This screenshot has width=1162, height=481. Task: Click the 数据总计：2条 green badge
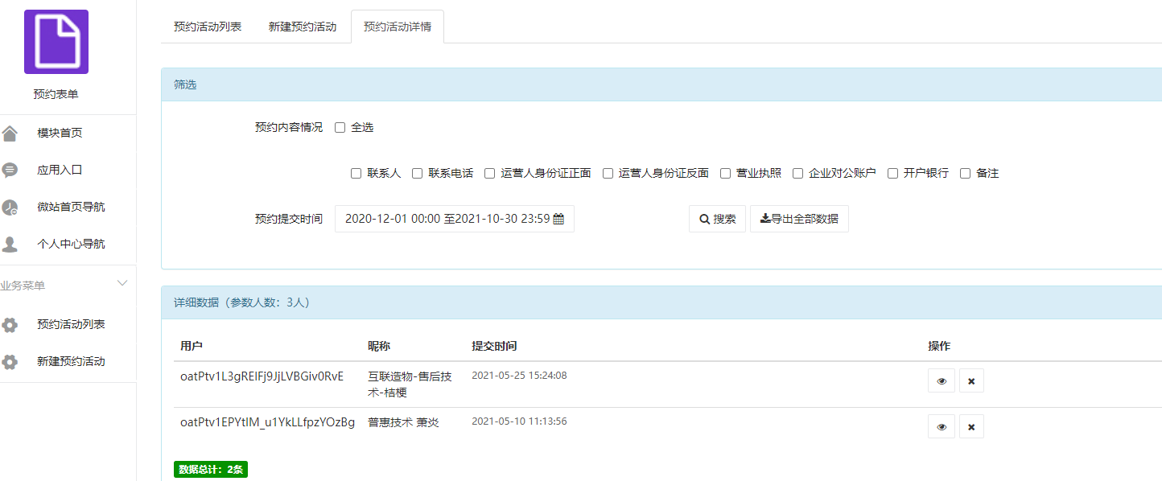(211, 470)
